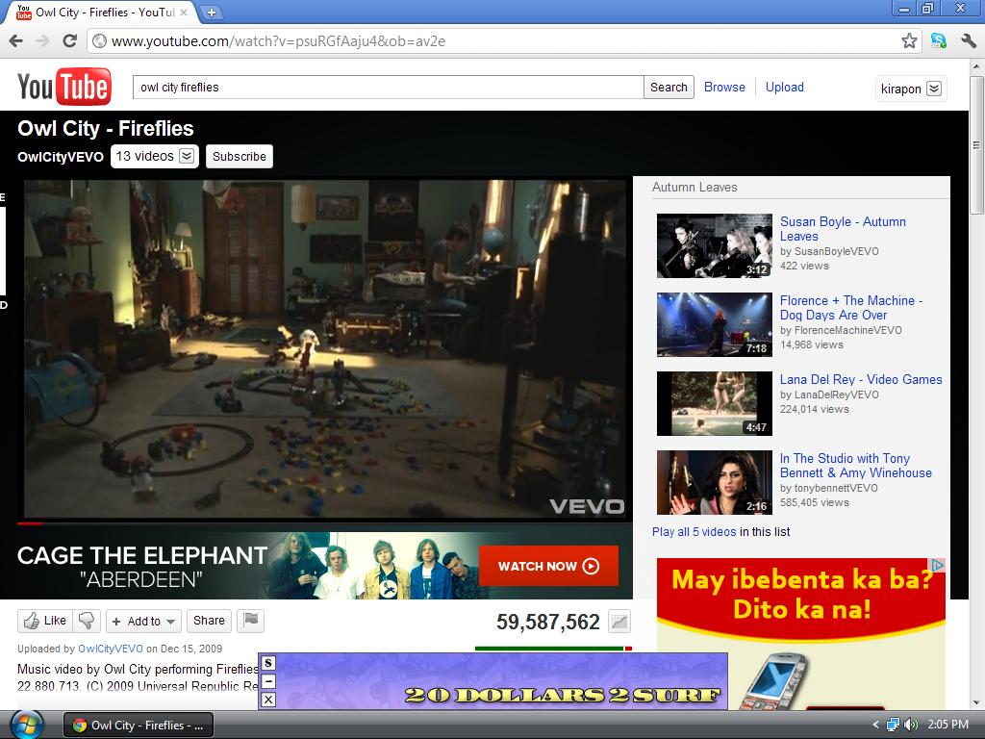
Task: Like the video with the Like button
Action: [44, 621]
